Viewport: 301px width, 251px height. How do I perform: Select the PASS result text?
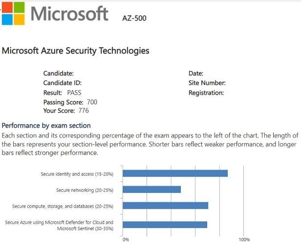click(x=74, y=93)
